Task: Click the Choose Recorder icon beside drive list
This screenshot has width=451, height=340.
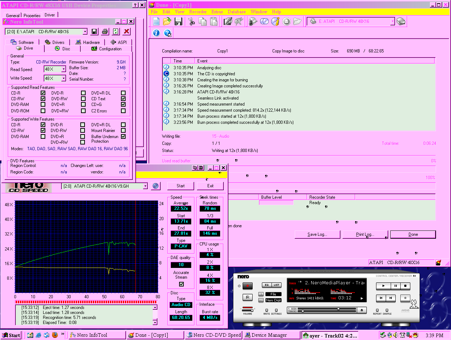Action: tap(401, 21)
